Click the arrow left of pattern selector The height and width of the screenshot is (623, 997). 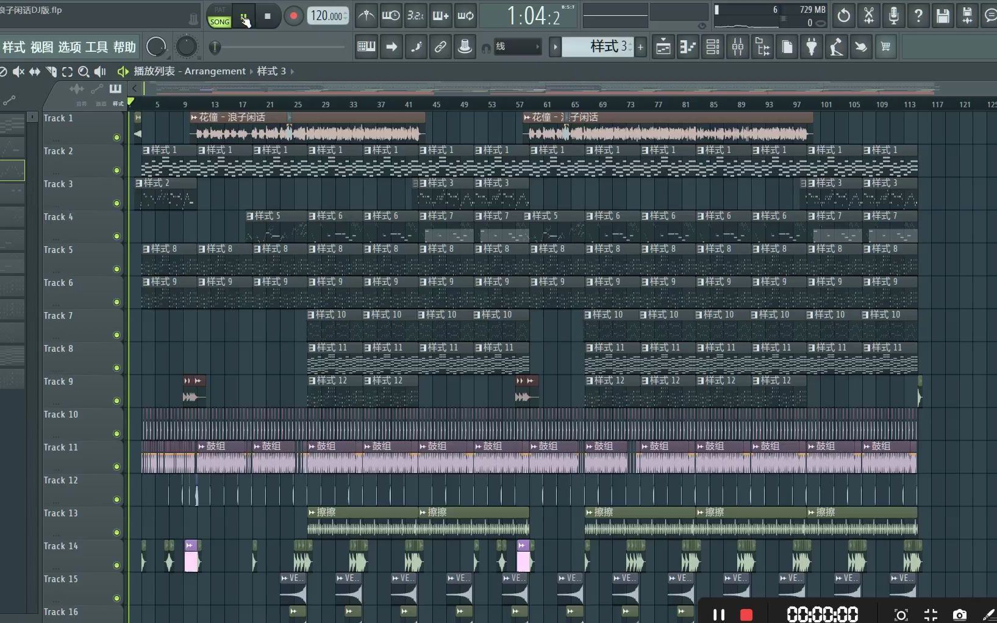(x=555, y=47)
